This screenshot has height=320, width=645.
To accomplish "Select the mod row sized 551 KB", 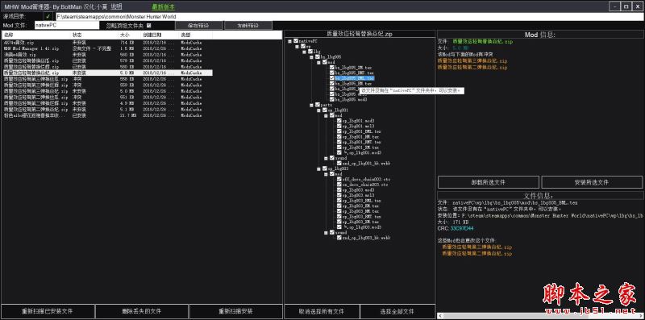I will [107, 97].
